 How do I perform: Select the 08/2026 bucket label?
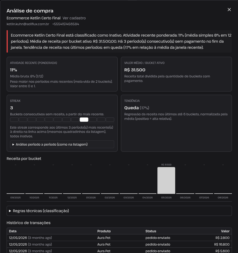[x=223, y=198]
